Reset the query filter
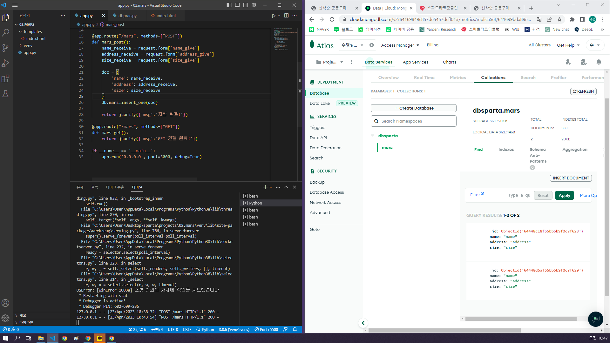 pyautogui.click(x=543, y=195)
